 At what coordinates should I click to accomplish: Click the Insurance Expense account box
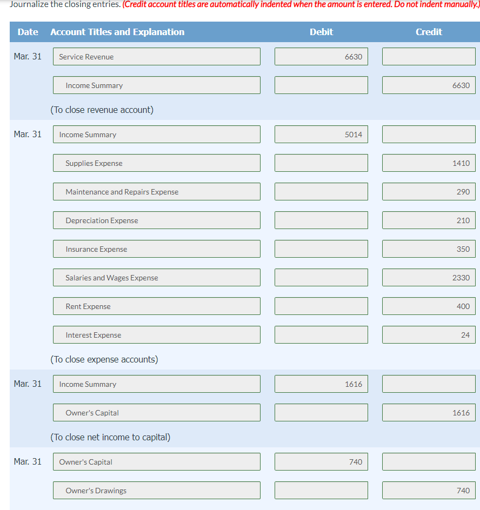[156, 249]
